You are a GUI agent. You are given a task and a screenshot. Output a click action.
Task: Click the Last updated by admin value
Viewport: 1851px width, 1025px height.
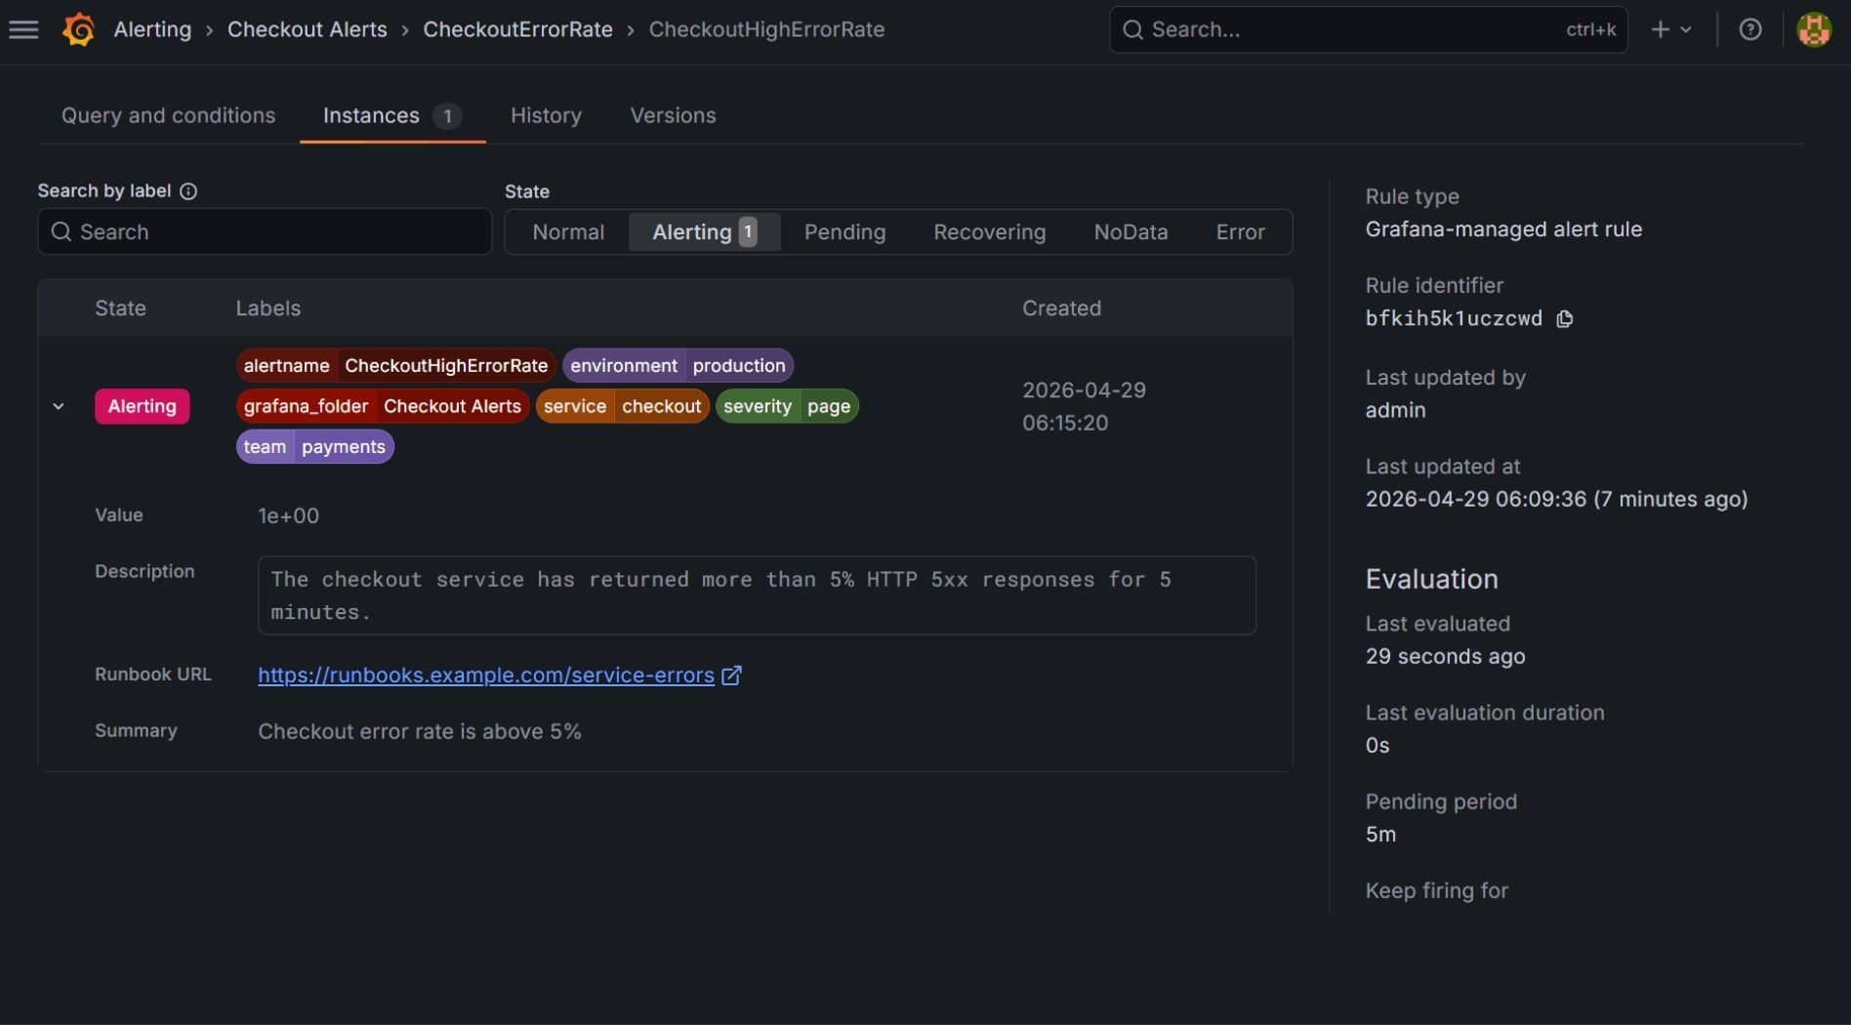(1395, 411)
